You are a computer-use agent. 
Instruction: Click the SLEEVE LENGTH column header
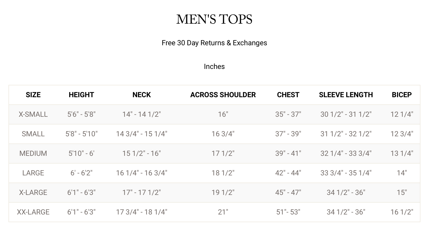[x=346, y=95]
